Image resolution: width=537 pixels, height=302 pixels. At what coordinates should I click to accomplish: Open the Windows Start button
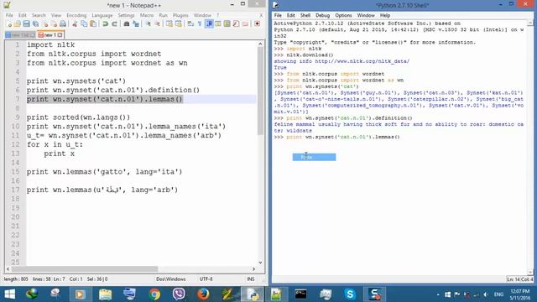[9, 294]
